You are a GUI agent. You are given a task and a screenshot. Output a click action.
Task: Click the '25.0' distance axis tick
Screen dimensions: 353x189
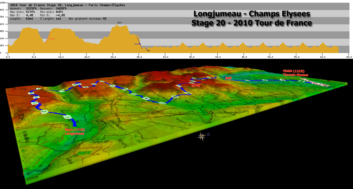[139, 57]
